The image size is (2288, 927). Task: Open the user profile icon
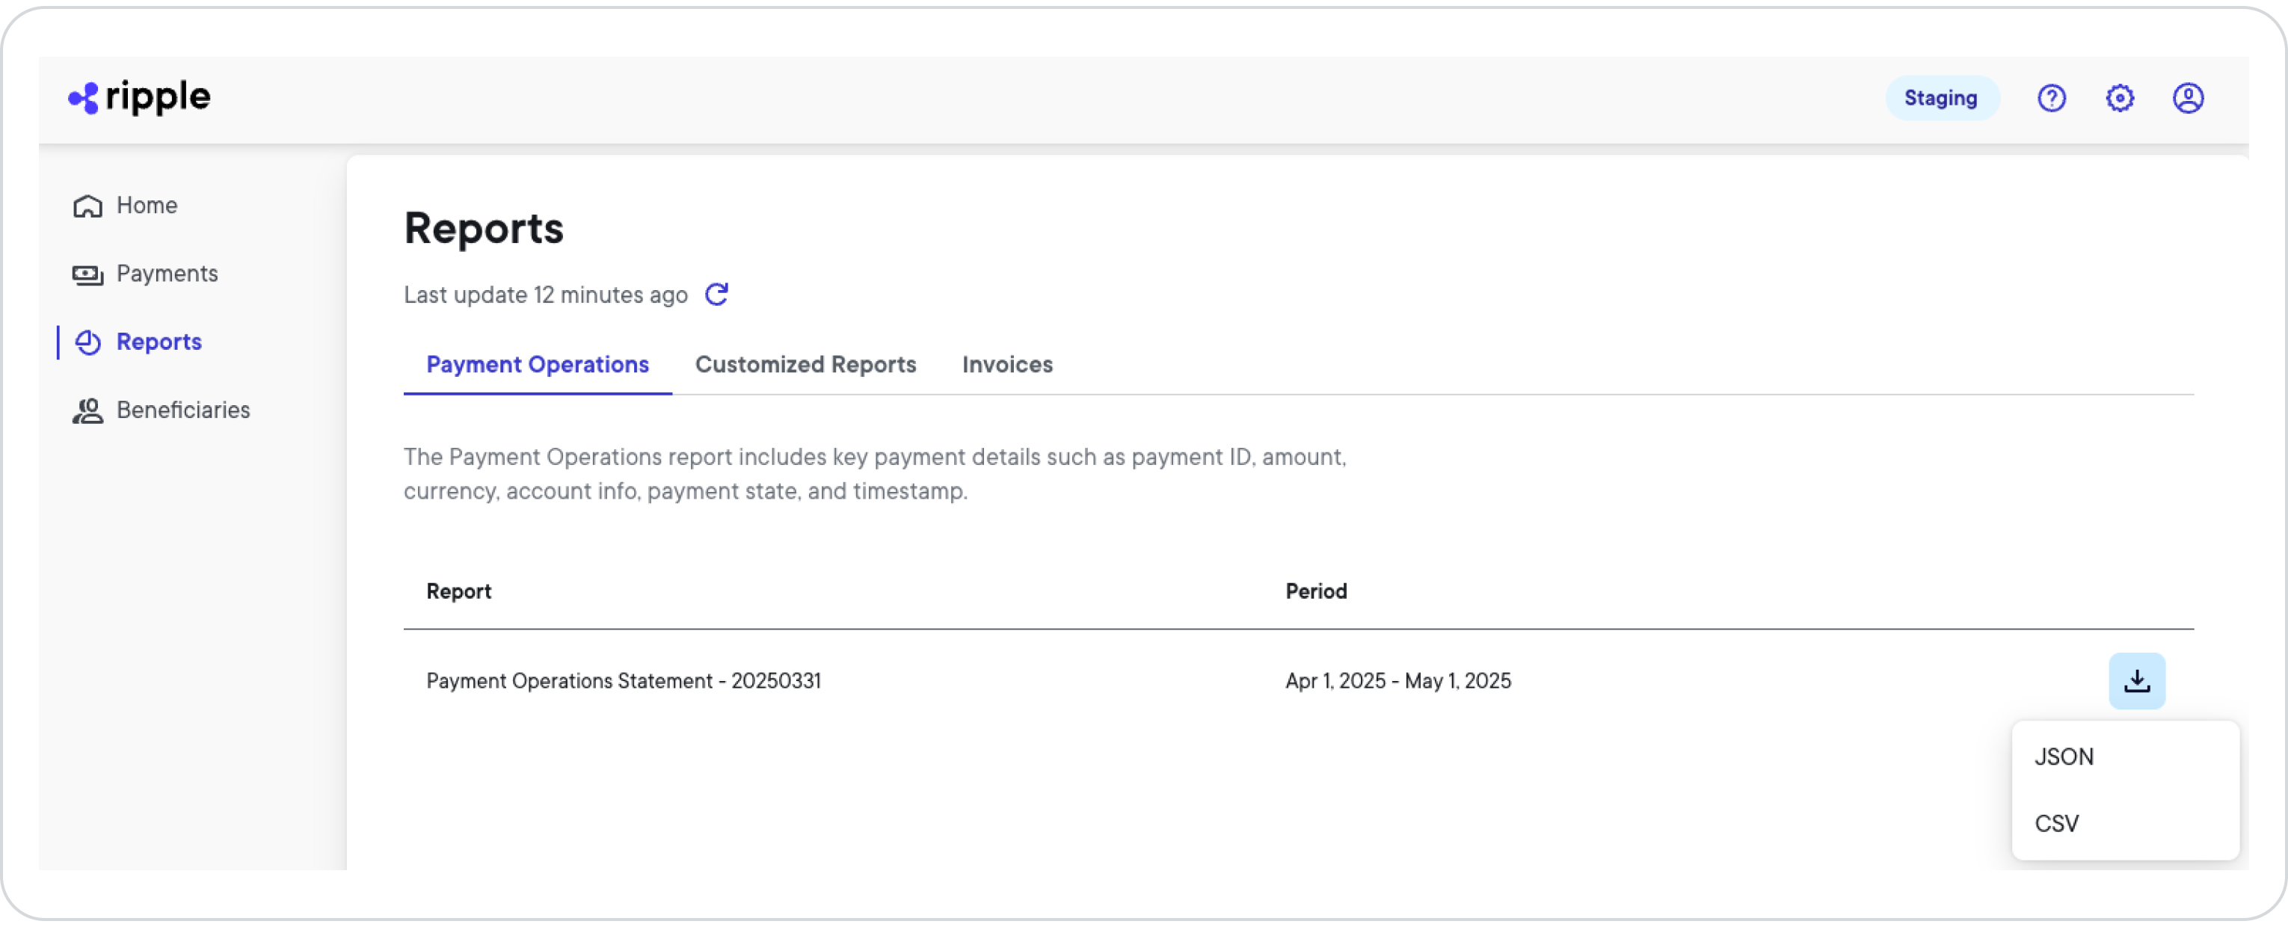pos(2189,98)
